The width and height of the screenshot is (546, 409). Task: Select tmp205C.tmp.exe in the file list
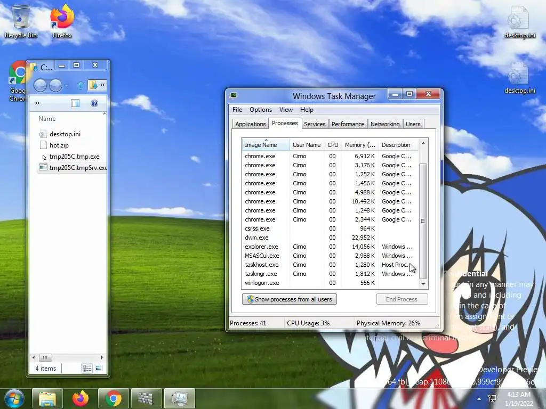[74, 157]
